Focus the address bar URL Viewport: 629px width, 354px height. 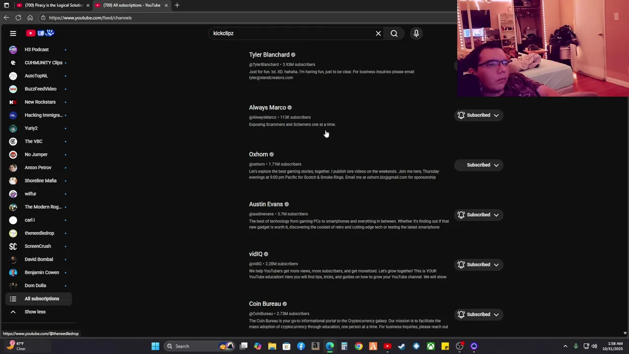pos(90,18)
